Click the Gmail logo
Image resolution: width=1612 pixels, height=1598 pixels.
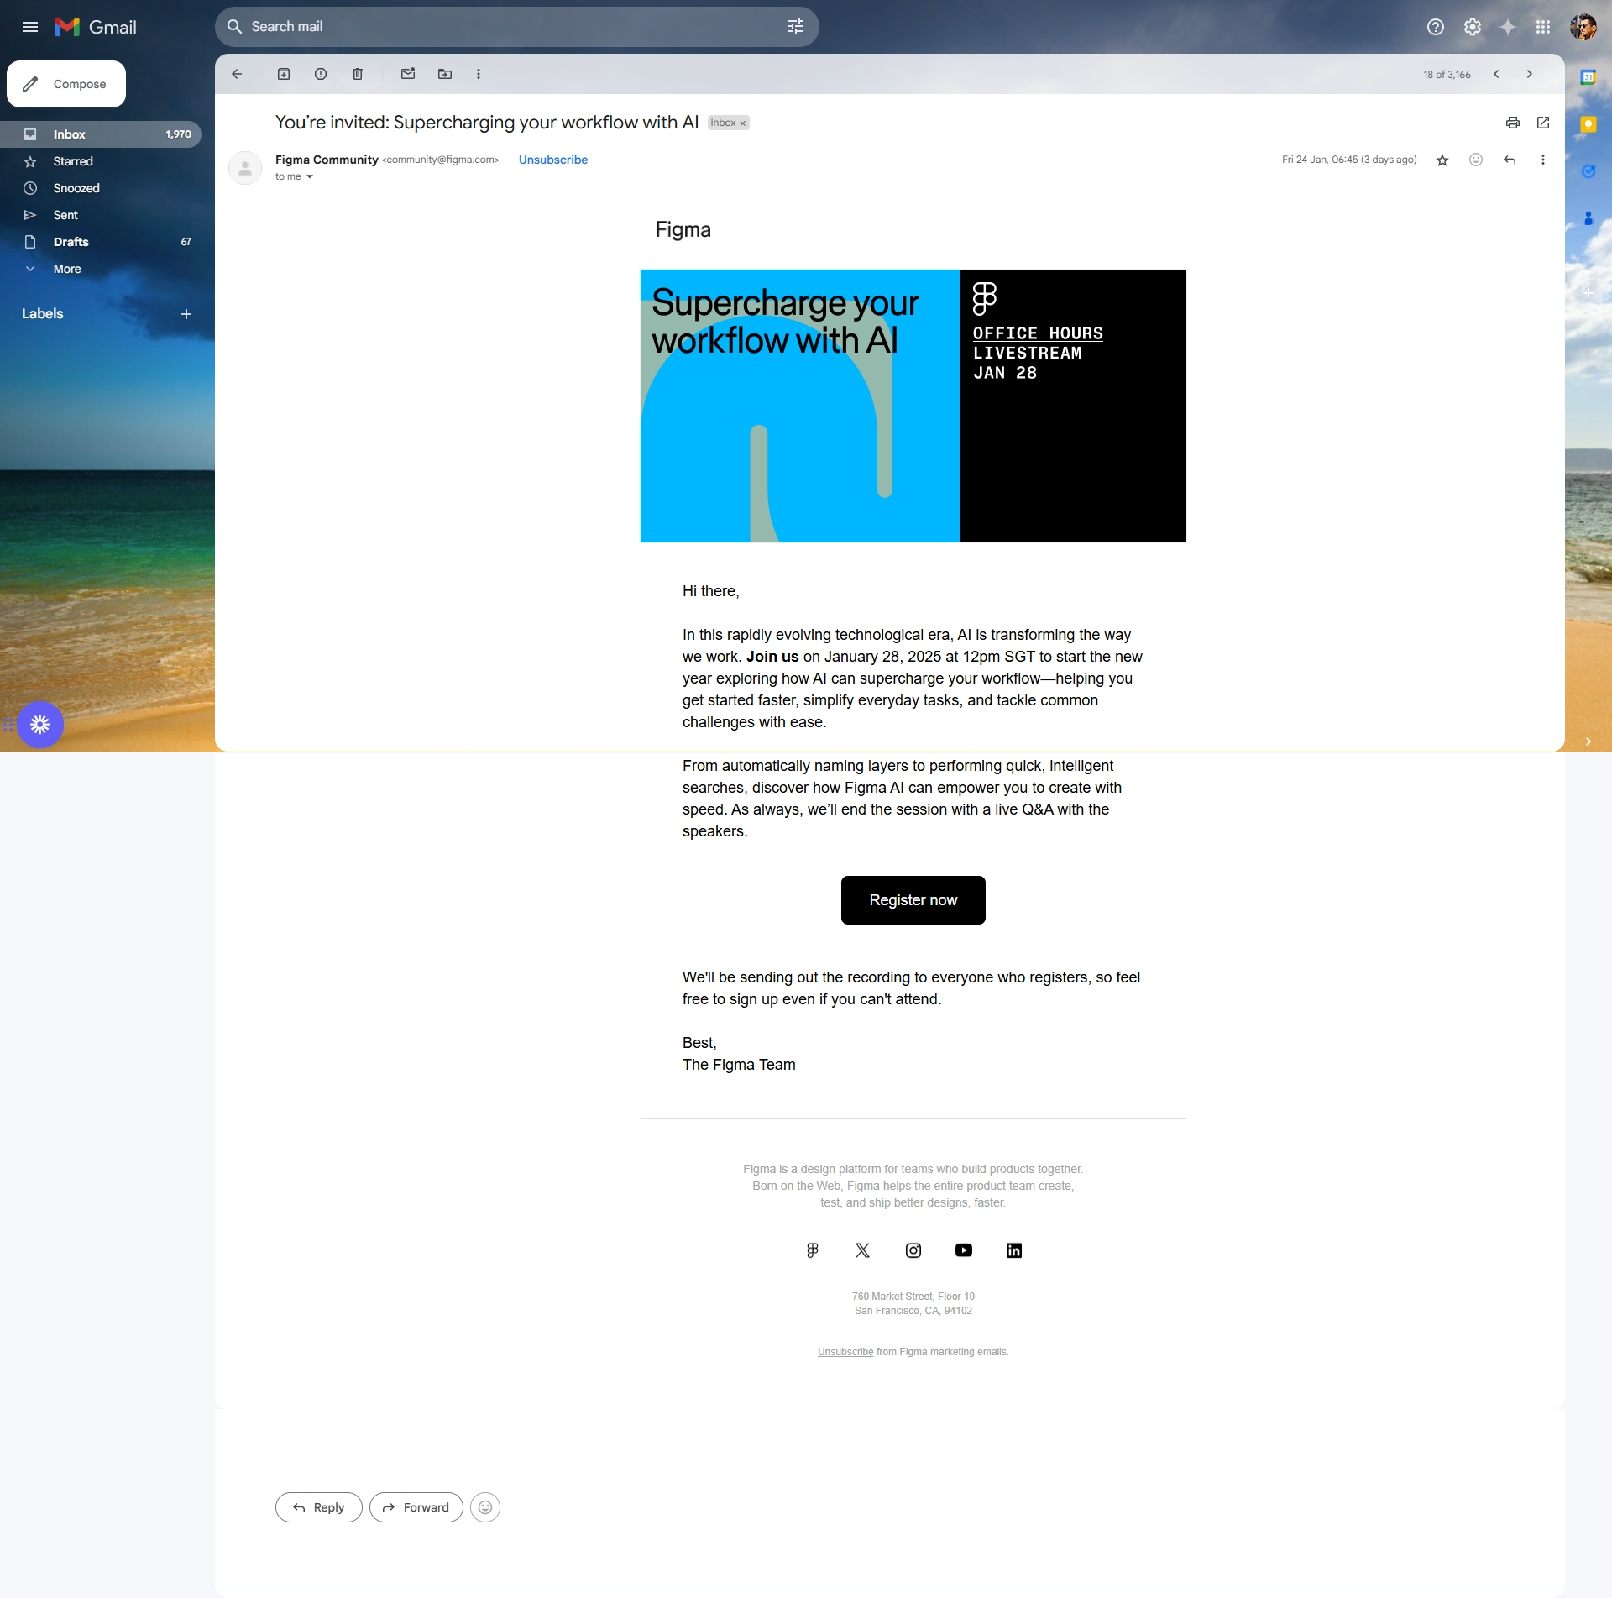96,27
